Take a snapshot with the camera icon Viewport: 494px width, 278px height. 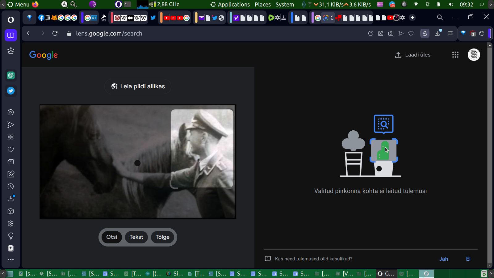click(x=391, y=33)
